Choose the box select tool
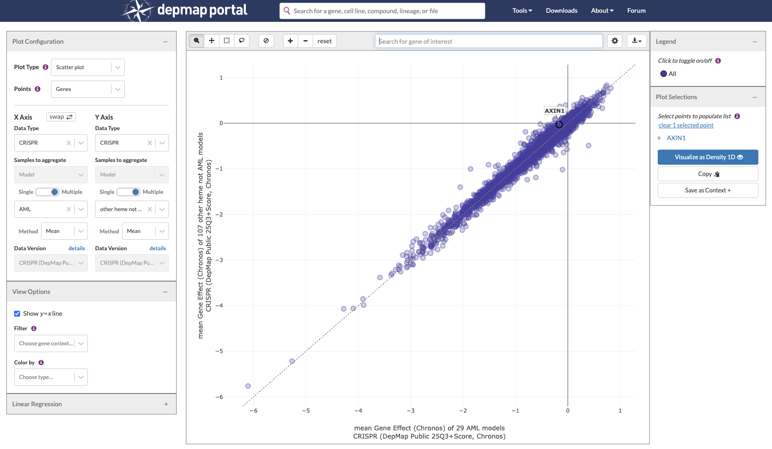This screenshot has height=449, width=772. coord(227,41)
